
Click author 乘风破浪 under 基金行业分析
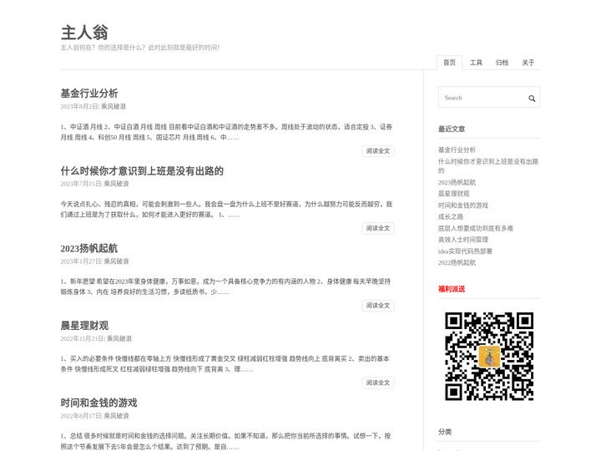tap(114, 107)
